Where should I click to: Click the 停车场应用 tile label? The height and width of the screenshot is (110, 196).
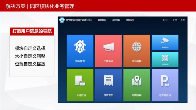pos(165,95)
